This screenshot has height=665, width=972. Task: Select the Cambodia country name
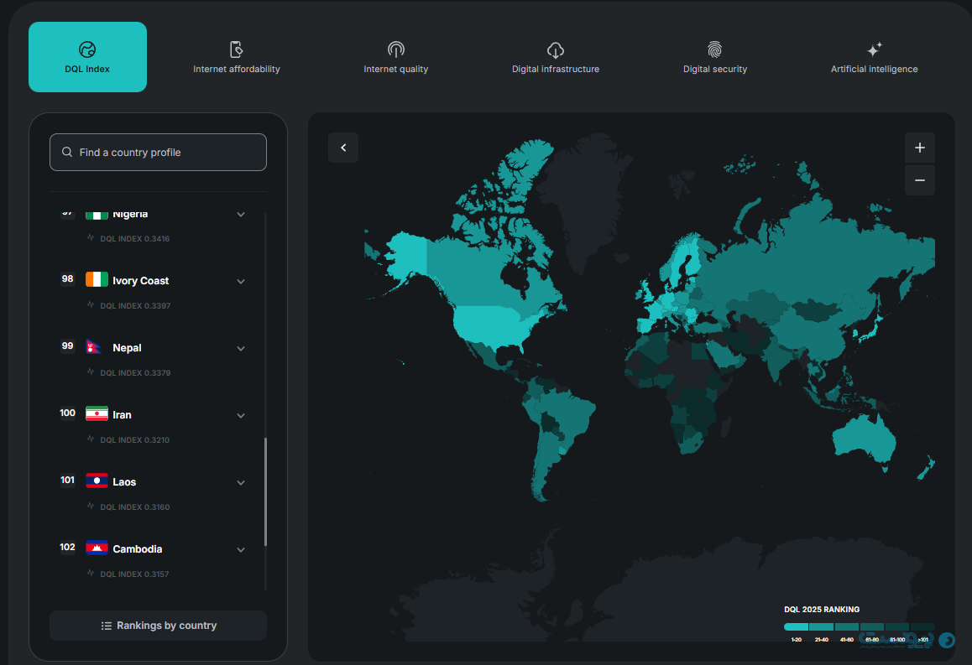(138, 549)
